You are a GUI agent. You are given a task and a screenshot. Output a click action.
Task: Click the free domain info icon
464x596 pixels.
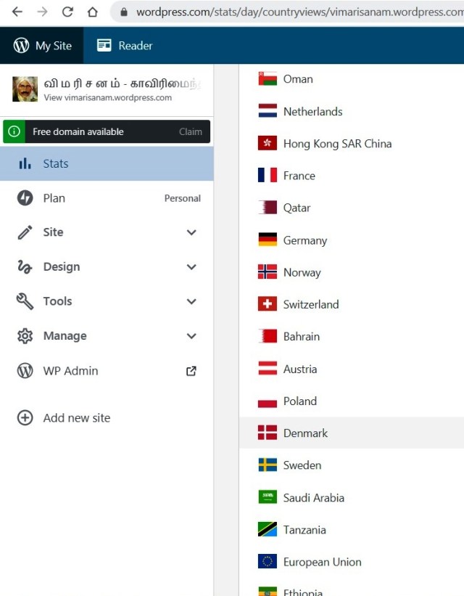(14, 131)
